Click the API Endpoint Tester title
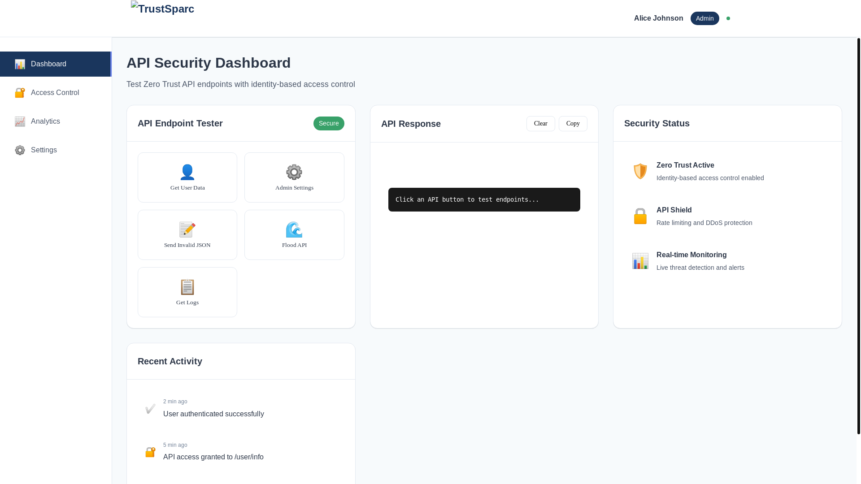The width and height of the screenshot is (861, 484). [180, 123]
